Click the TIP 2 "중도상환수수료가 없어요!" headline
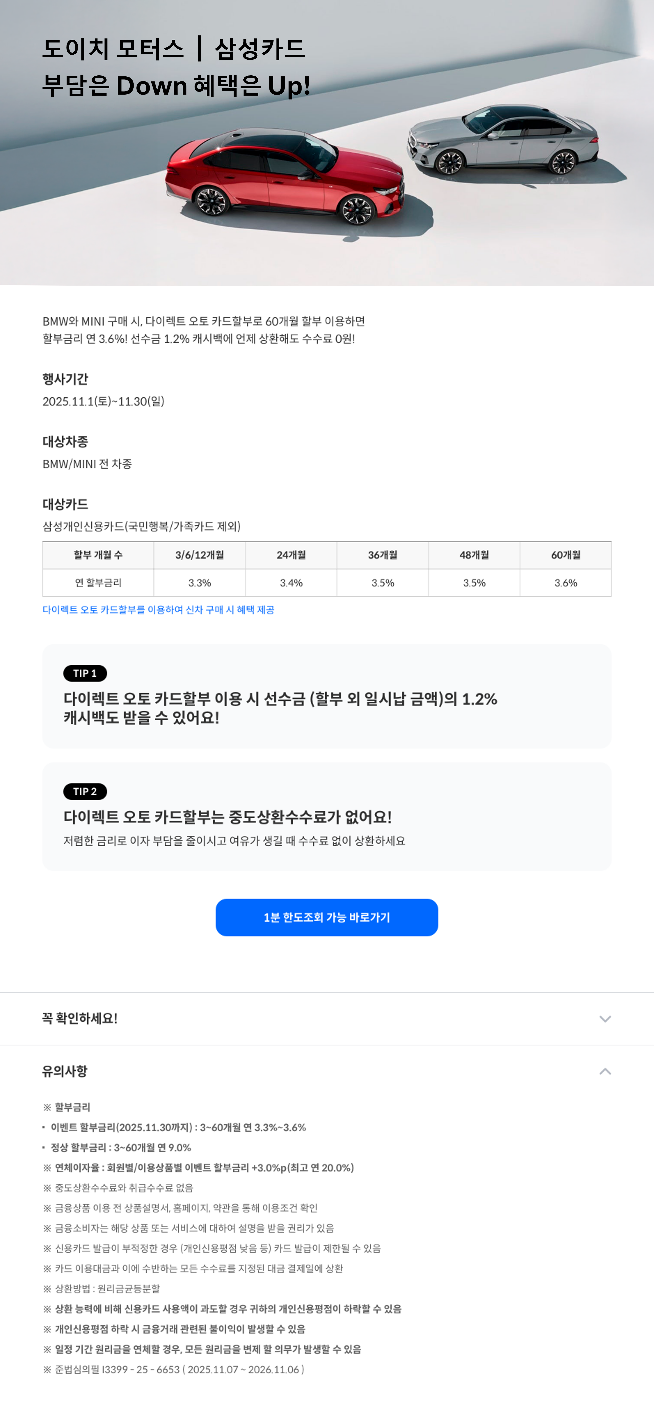 coord(227,817)
